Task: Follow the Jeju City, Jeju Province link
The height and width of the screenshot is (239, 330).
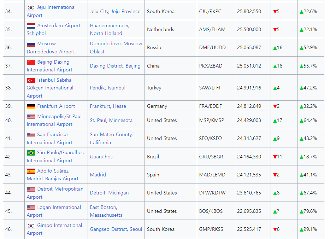Action: [115, 11]
